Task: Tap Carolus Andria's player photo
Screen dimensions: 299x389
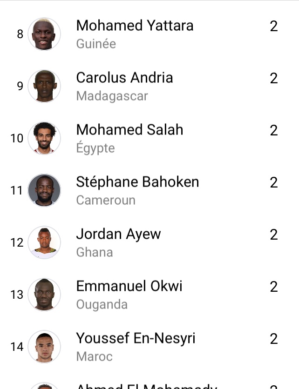Action: (x=44, y=86)
